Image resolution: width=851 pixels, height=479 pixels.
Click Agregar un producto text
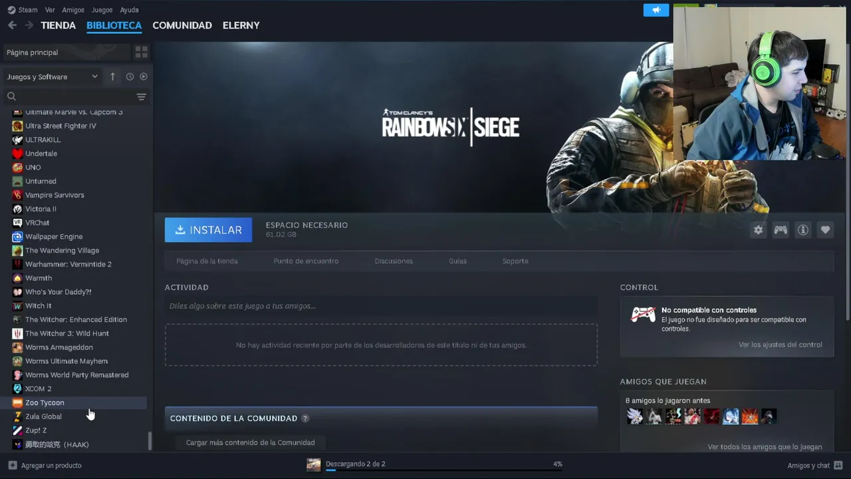(51, 465)
